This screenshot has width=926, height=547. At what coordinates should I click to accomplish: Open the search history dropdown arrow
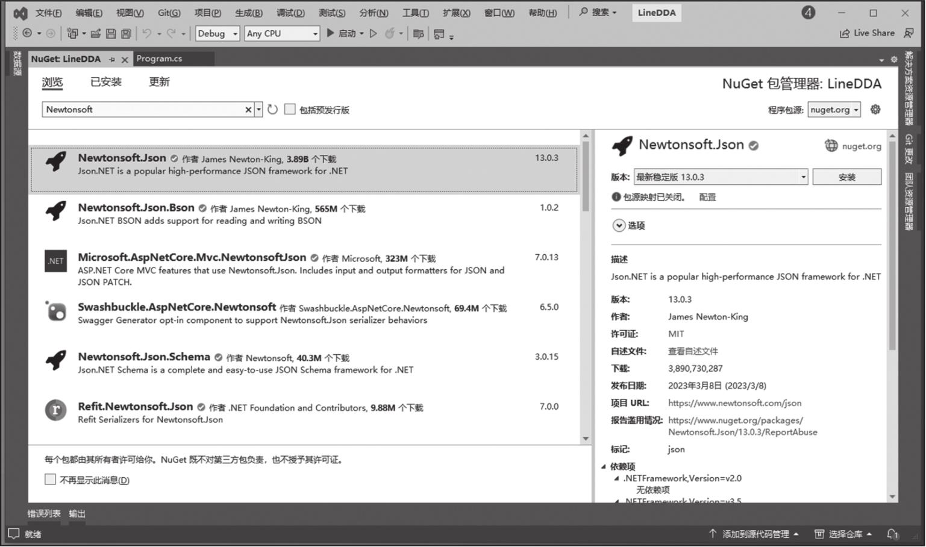click(259, 110)
